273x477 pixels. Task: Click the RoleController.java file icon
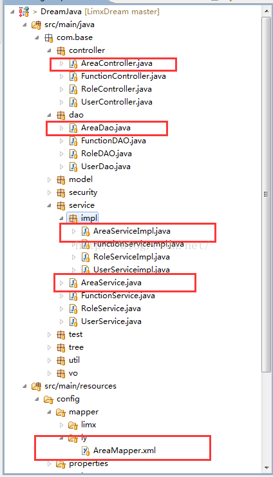coord(73,89)
